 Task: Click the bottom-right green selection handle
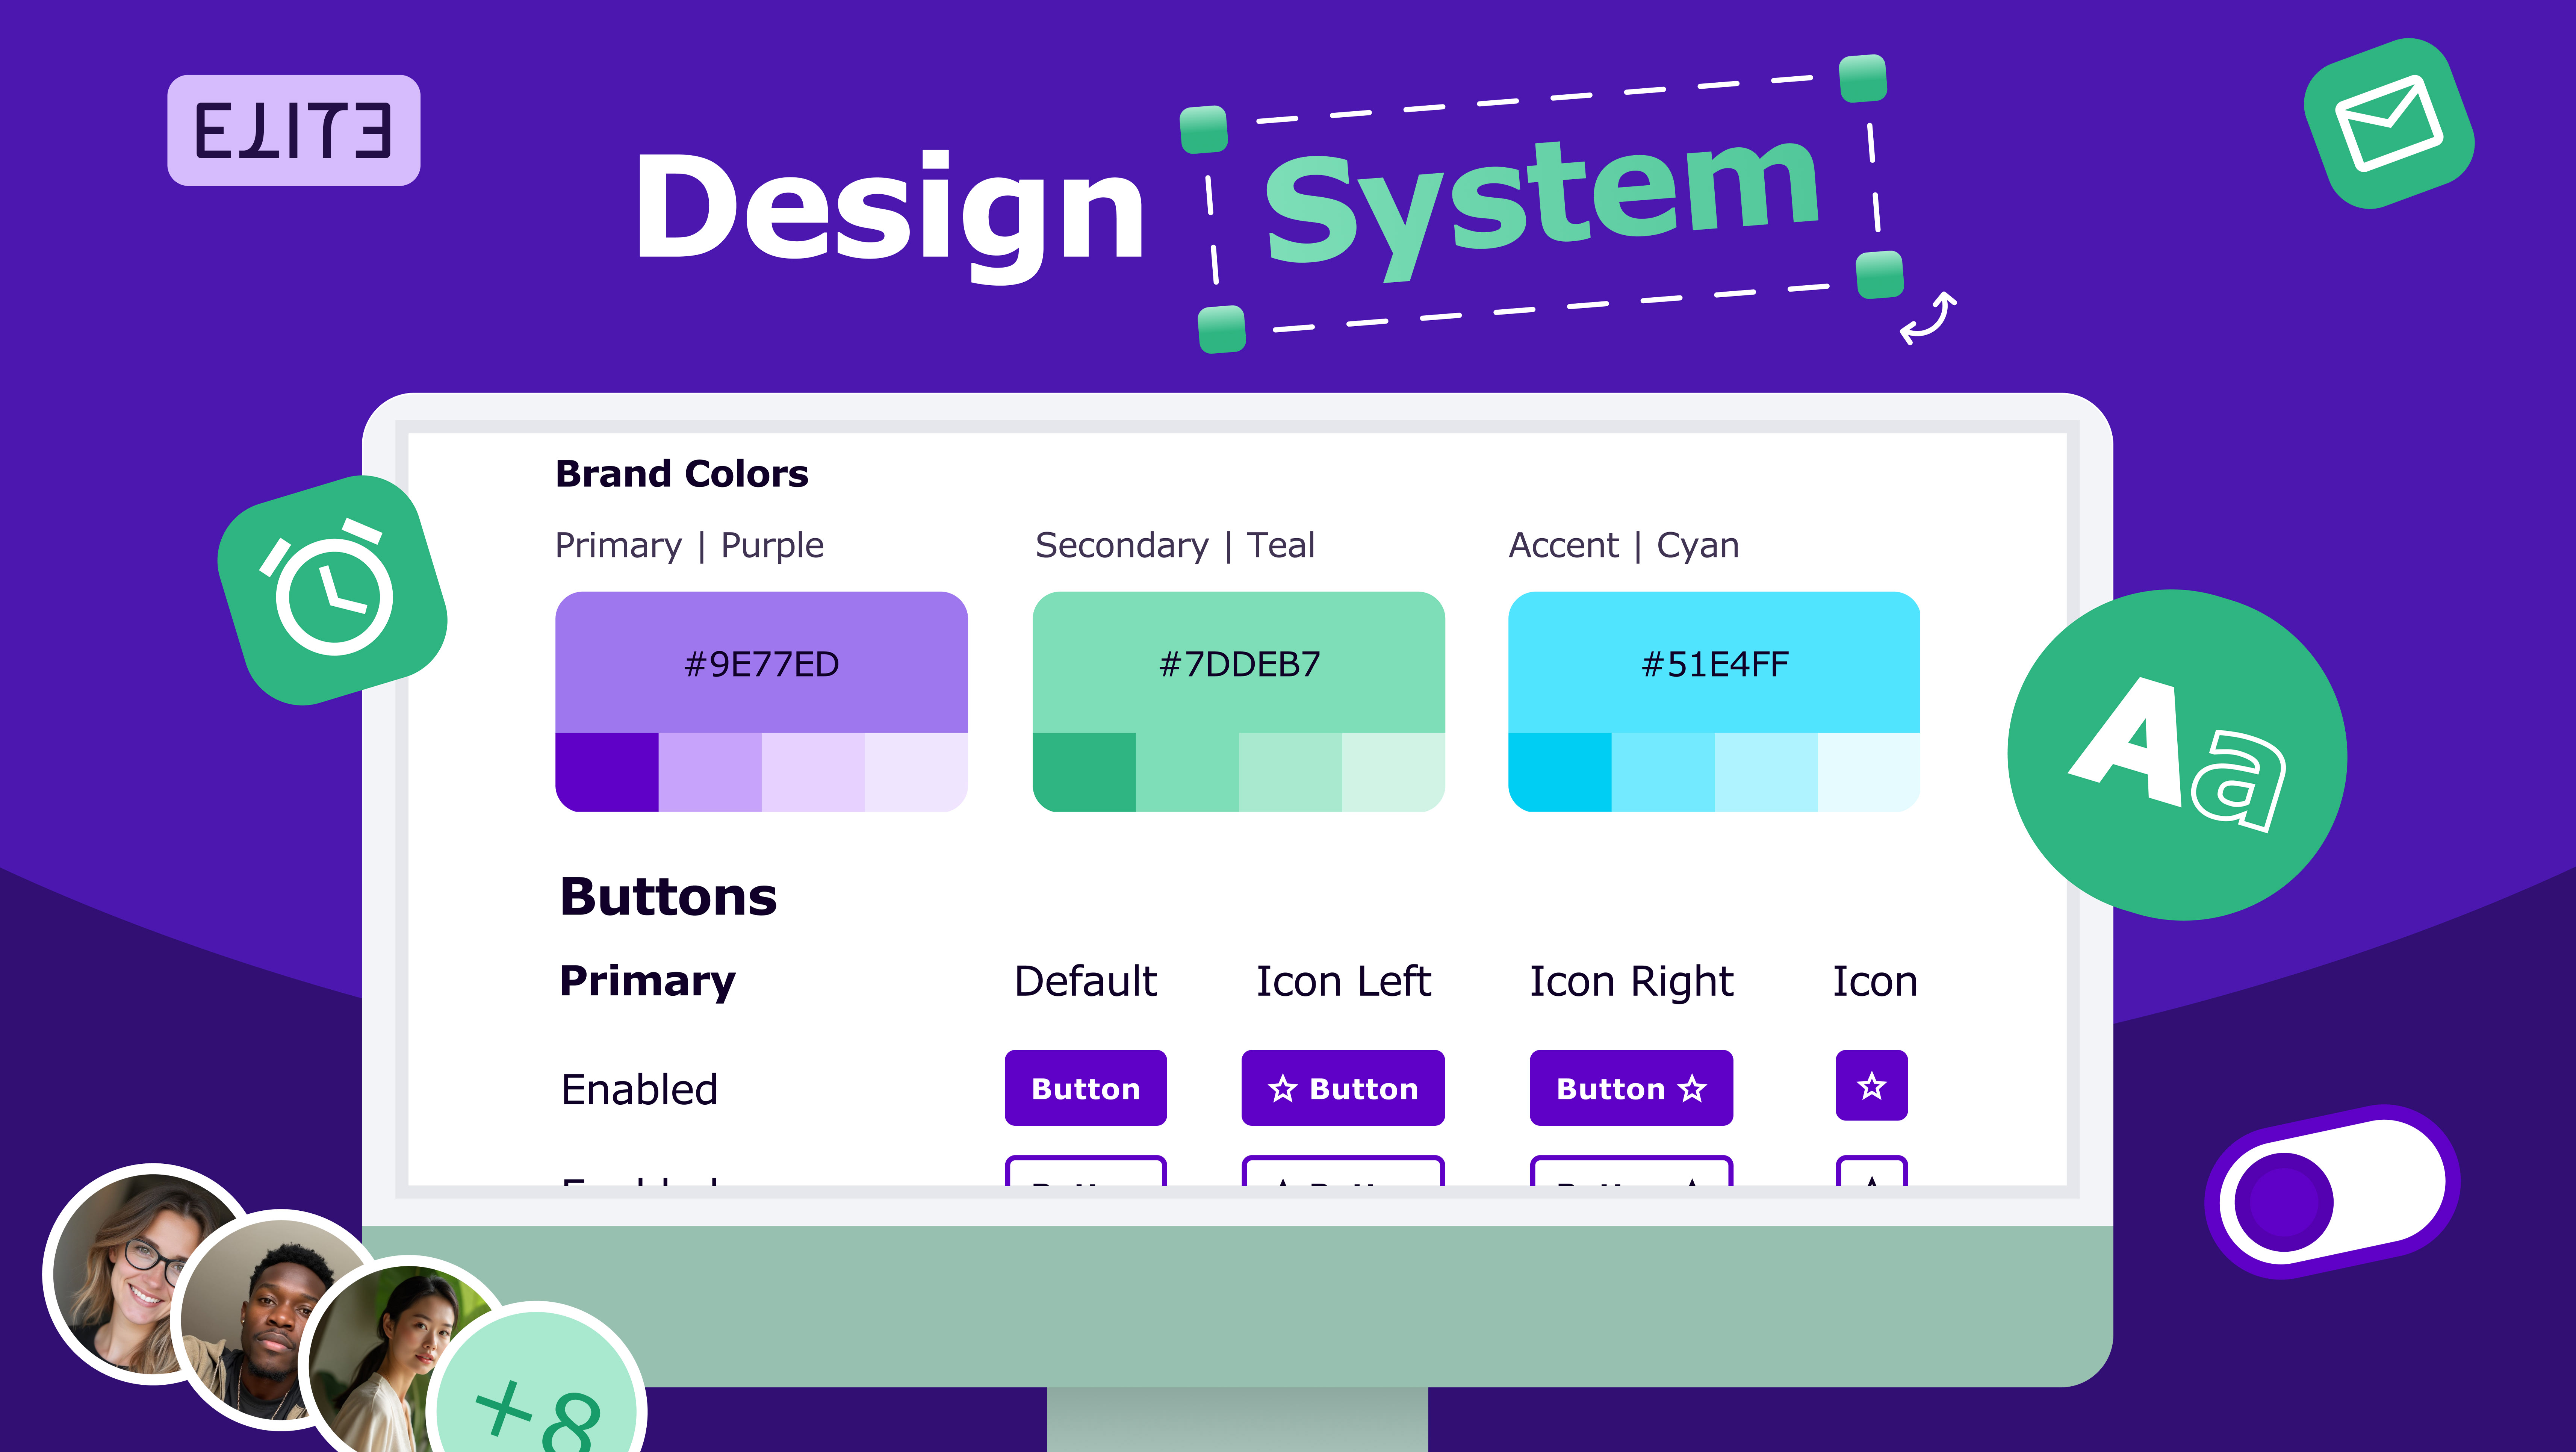coord(1880,275)
